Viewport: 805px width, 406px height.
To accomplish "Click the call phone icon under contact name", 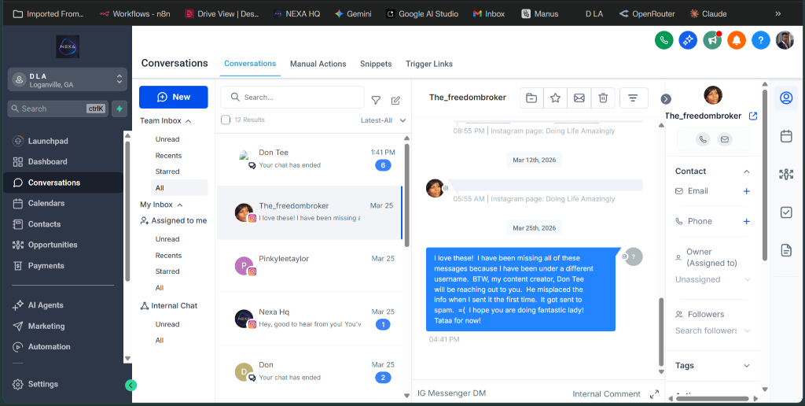I will pos(703,139).
